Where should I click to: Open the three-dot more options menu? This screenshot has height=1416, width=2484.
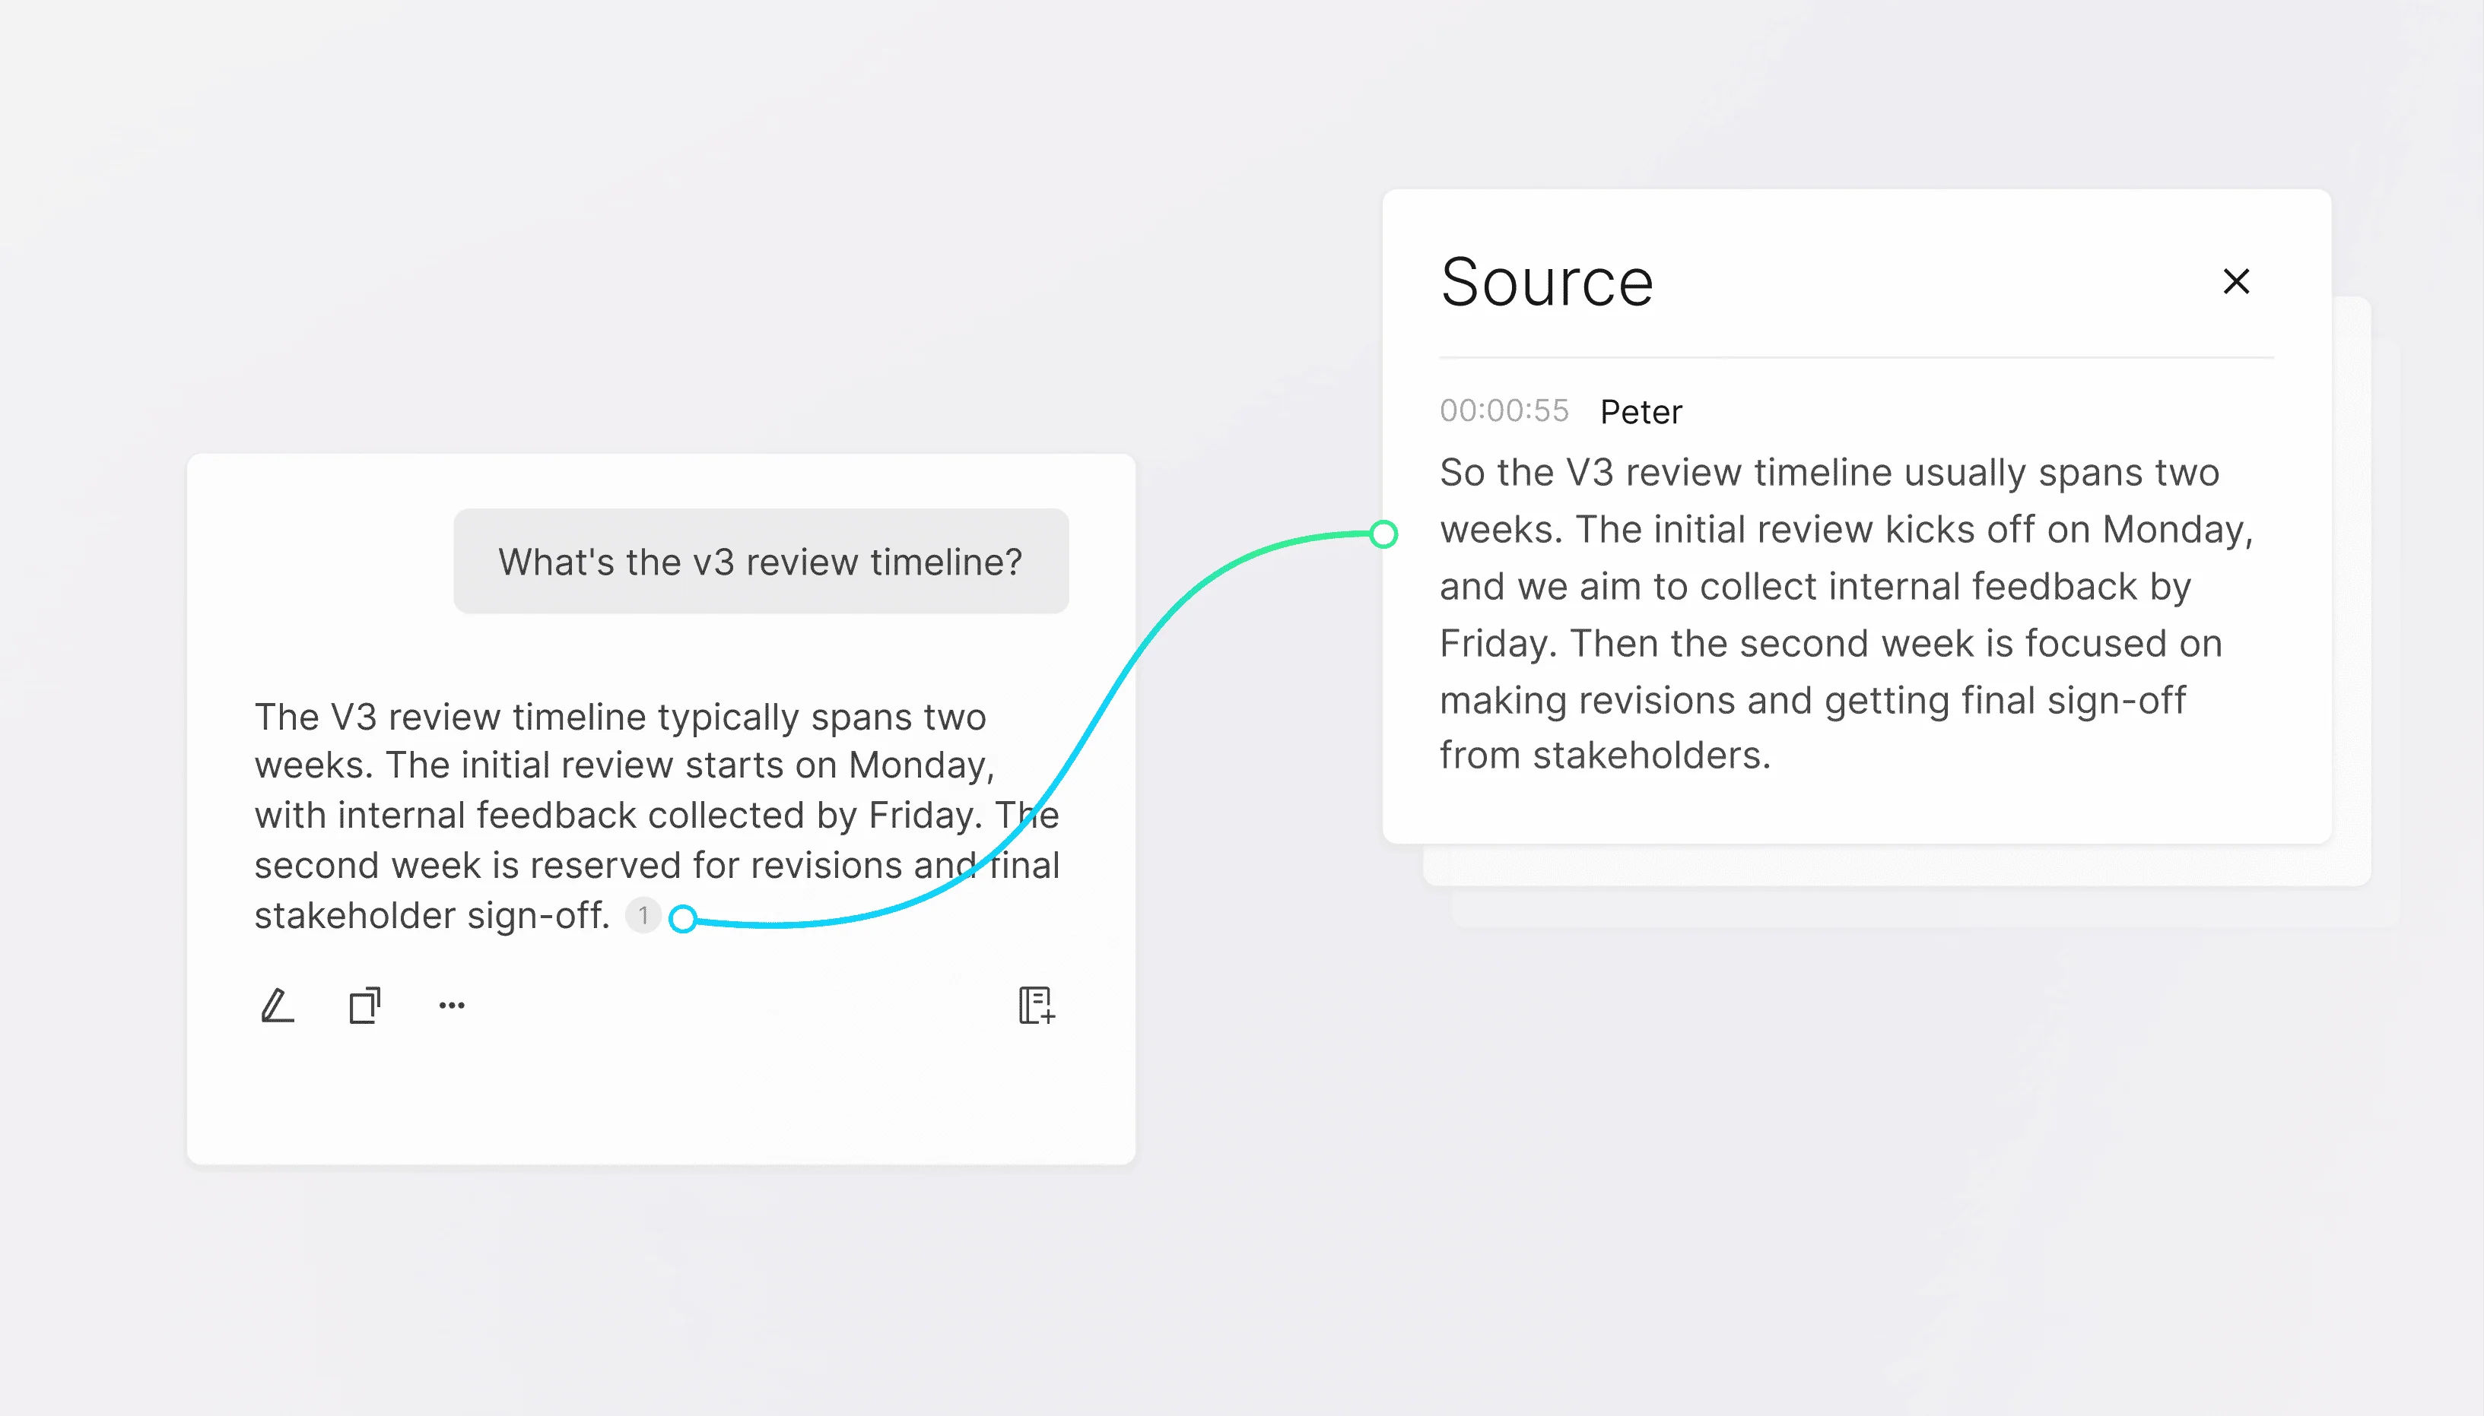click(452, 1005)
